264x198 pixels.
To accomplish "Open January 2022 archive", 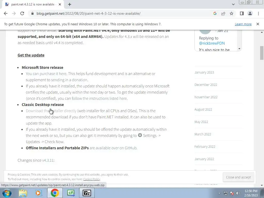I will tap(204, 159).
